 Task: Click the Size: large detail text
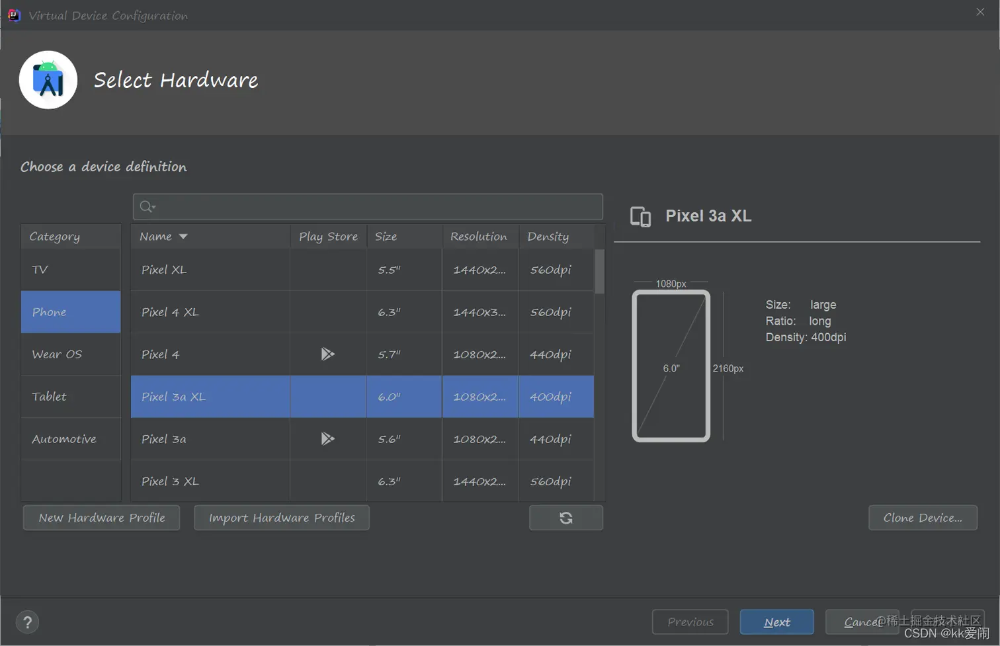coord(801,305)
